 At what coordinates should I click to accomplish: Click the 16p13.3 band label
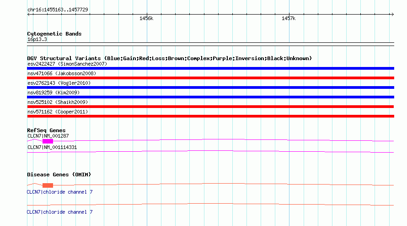tap(37, 40)
